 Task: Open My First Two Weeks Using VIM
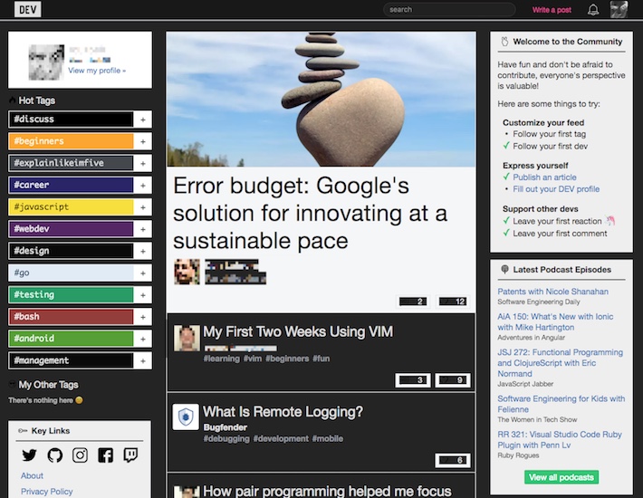pos(298,331)
